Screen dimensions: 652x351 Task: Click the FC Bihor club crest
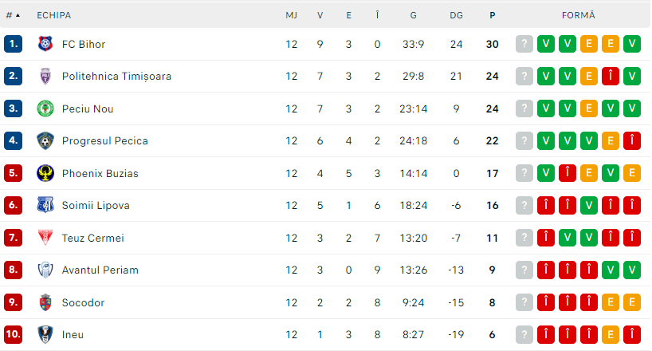coord(45,44)
